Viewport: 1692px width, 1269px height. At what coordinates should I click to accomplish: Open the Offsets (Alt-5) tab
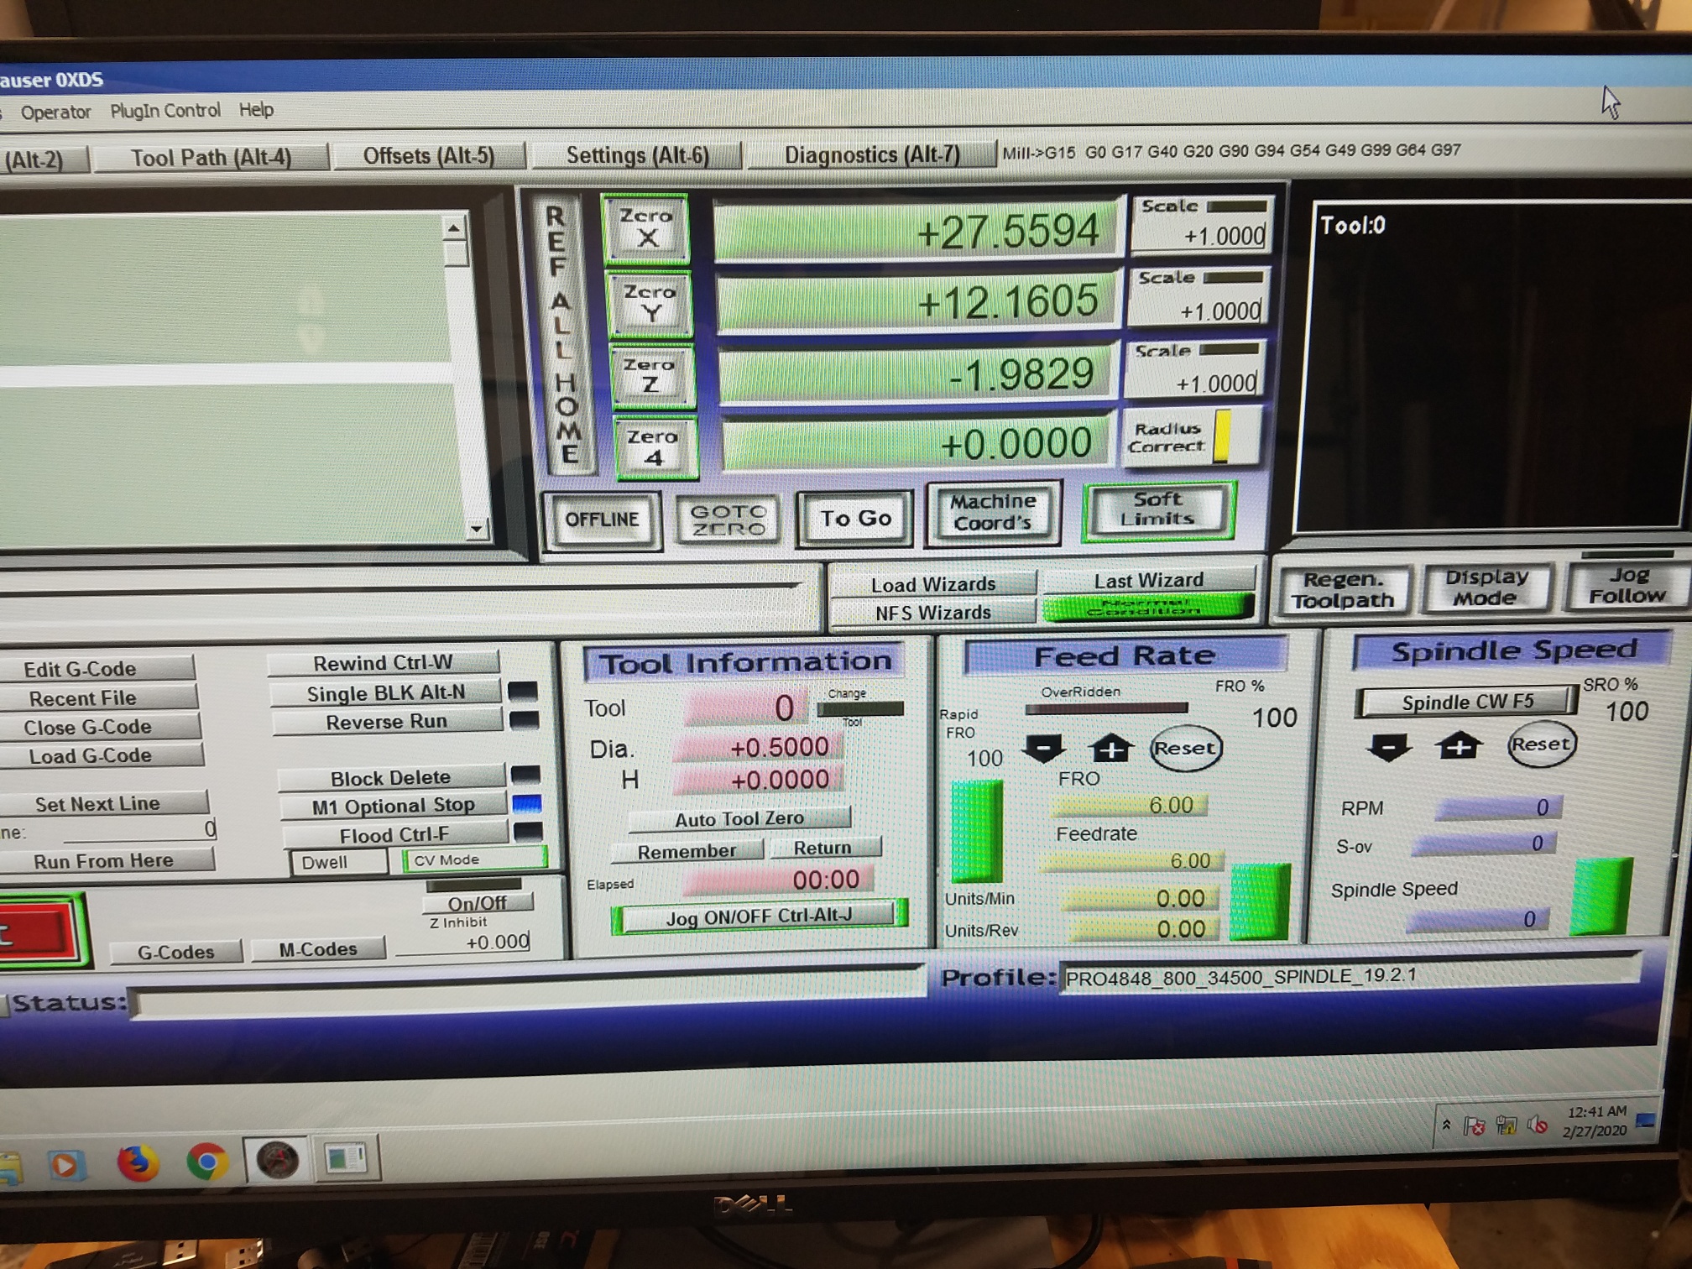[429, 156]
